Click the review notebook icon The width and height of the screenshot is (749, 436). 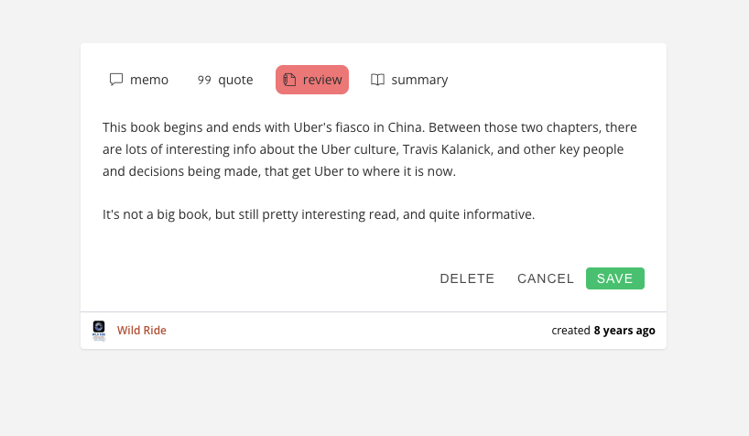click(x=289, y=80)
